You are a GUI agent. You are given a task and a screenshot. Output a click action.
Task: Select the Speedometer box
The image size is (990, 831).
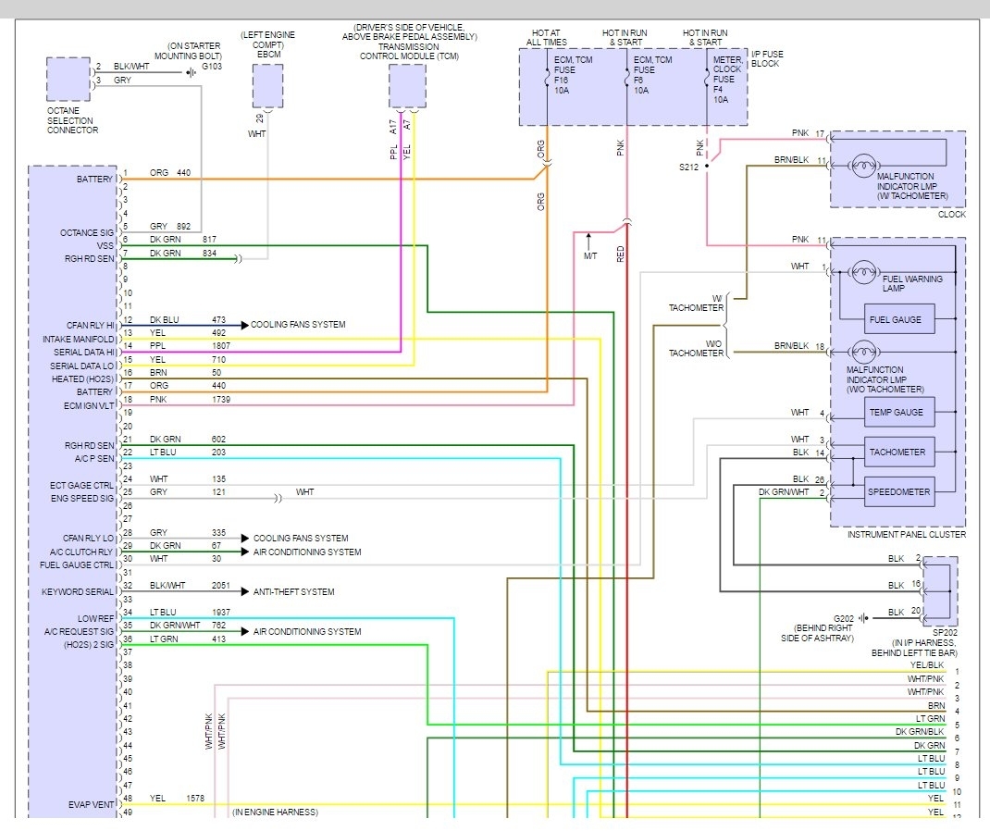(898, 492)
